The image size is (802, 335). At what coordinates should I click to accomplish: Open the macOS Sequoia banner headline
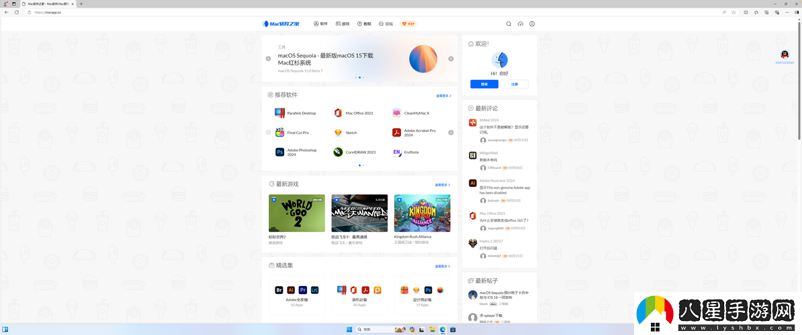[x=325, y=59]
